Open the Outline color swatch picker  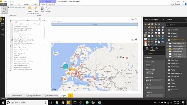(148, 65)
